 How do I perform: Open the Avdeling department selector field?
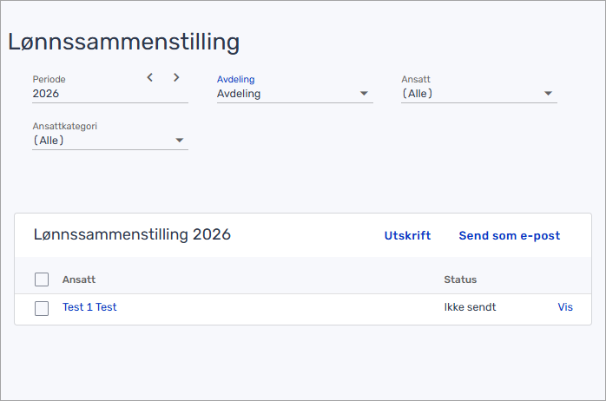click(287, 94)
